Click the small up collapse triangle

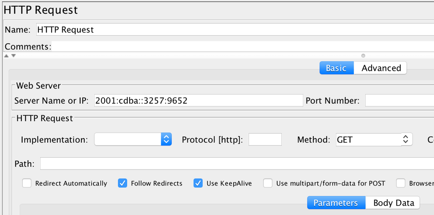7,56
